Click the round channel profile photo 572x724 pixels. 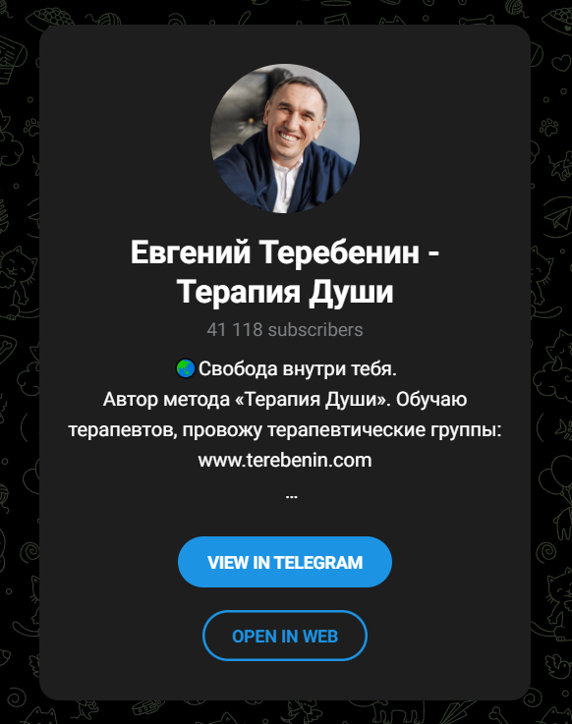pyautogui.click(x=285, y=139)
